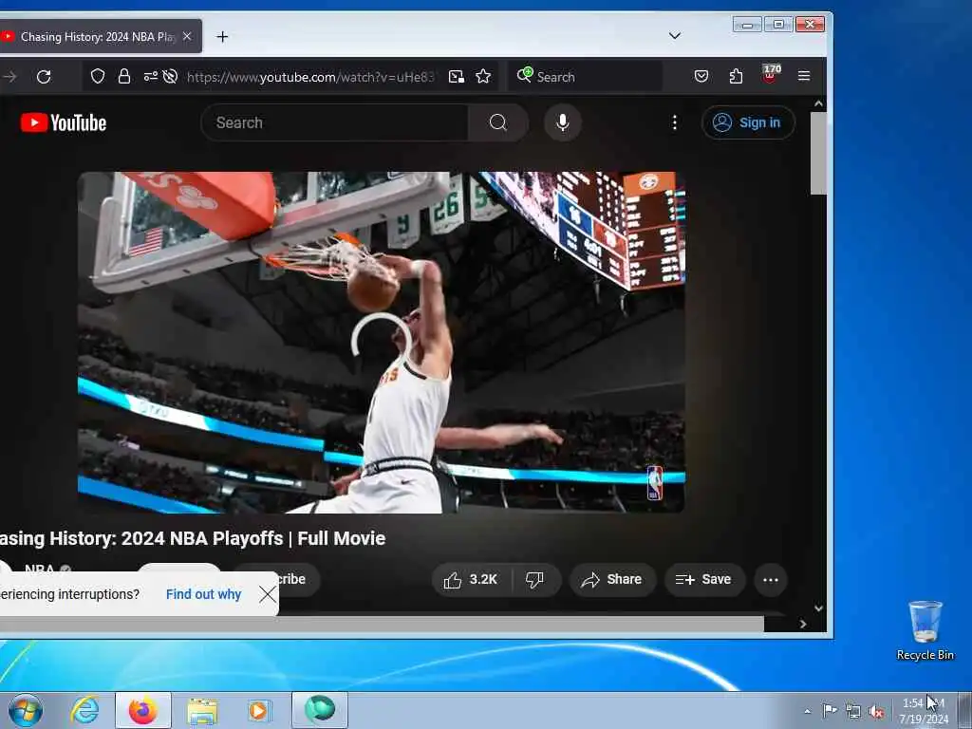Click the vertical scrollbar thumb
This screenshot has width=972, height=729.
click(818, 153)
